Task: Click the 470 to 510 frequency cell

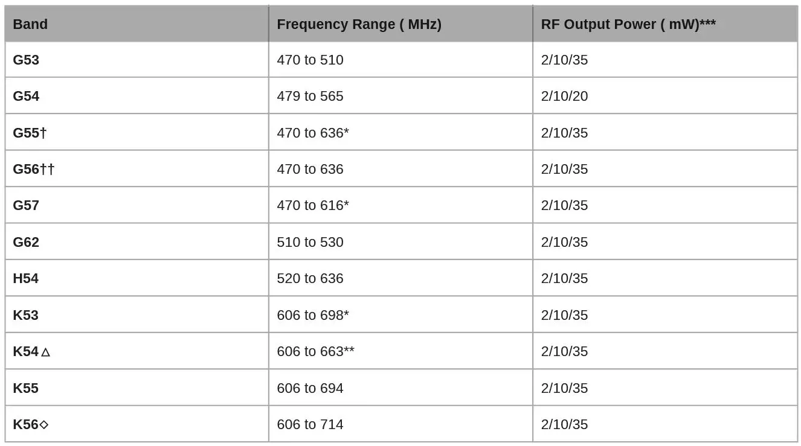Action: coord(310,60)
